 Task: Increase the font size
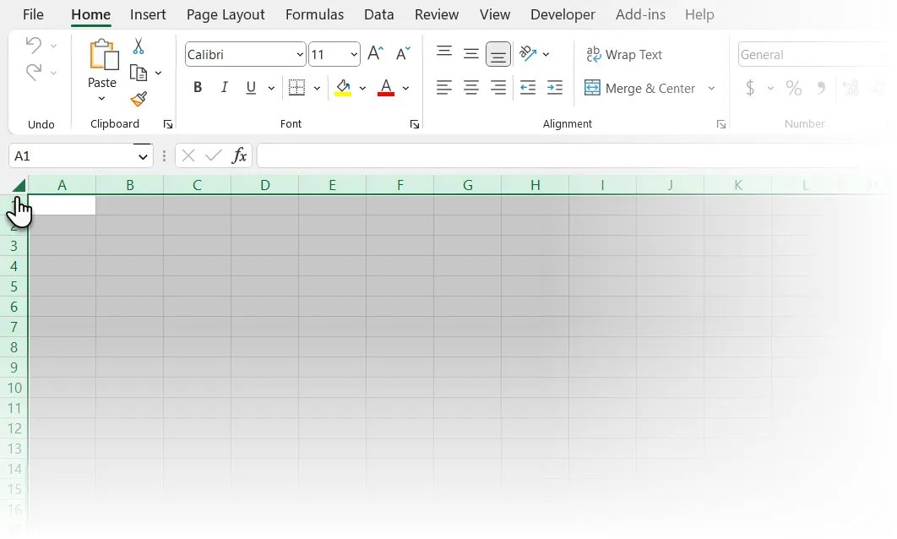coord(374,52)
